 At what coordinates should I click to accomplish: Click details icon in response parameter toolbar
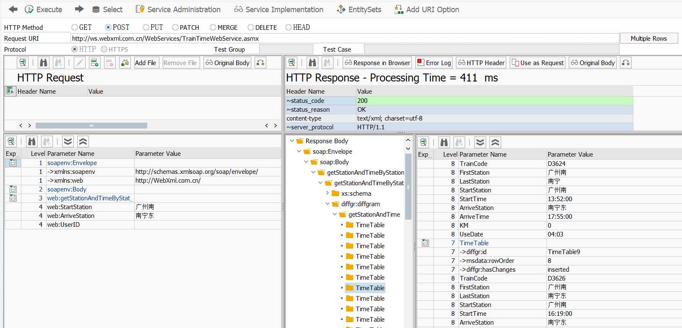pyautogui.click(x=423, y=142)
